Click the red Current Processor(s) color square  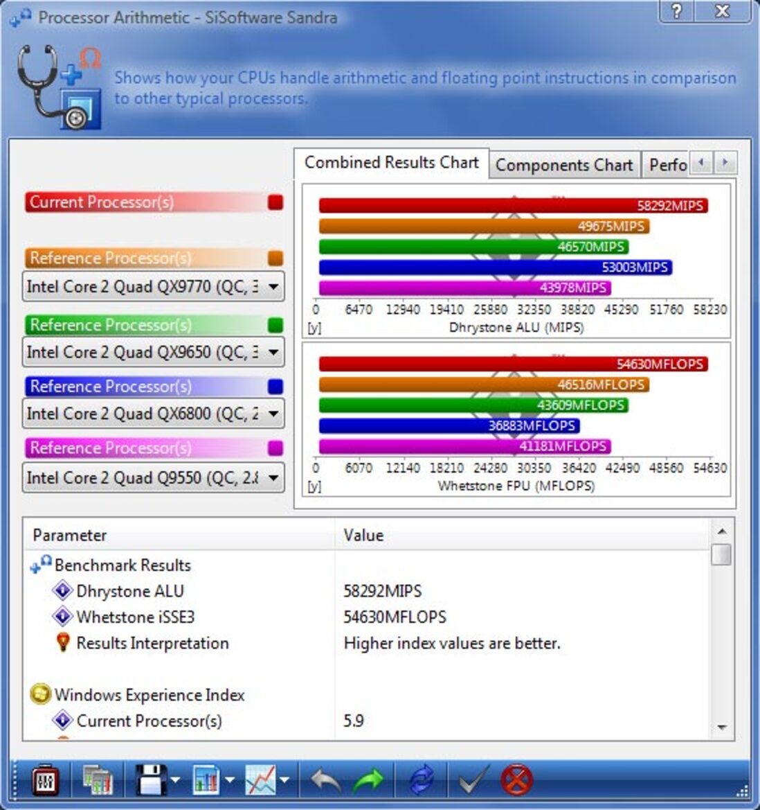[275, 202]
